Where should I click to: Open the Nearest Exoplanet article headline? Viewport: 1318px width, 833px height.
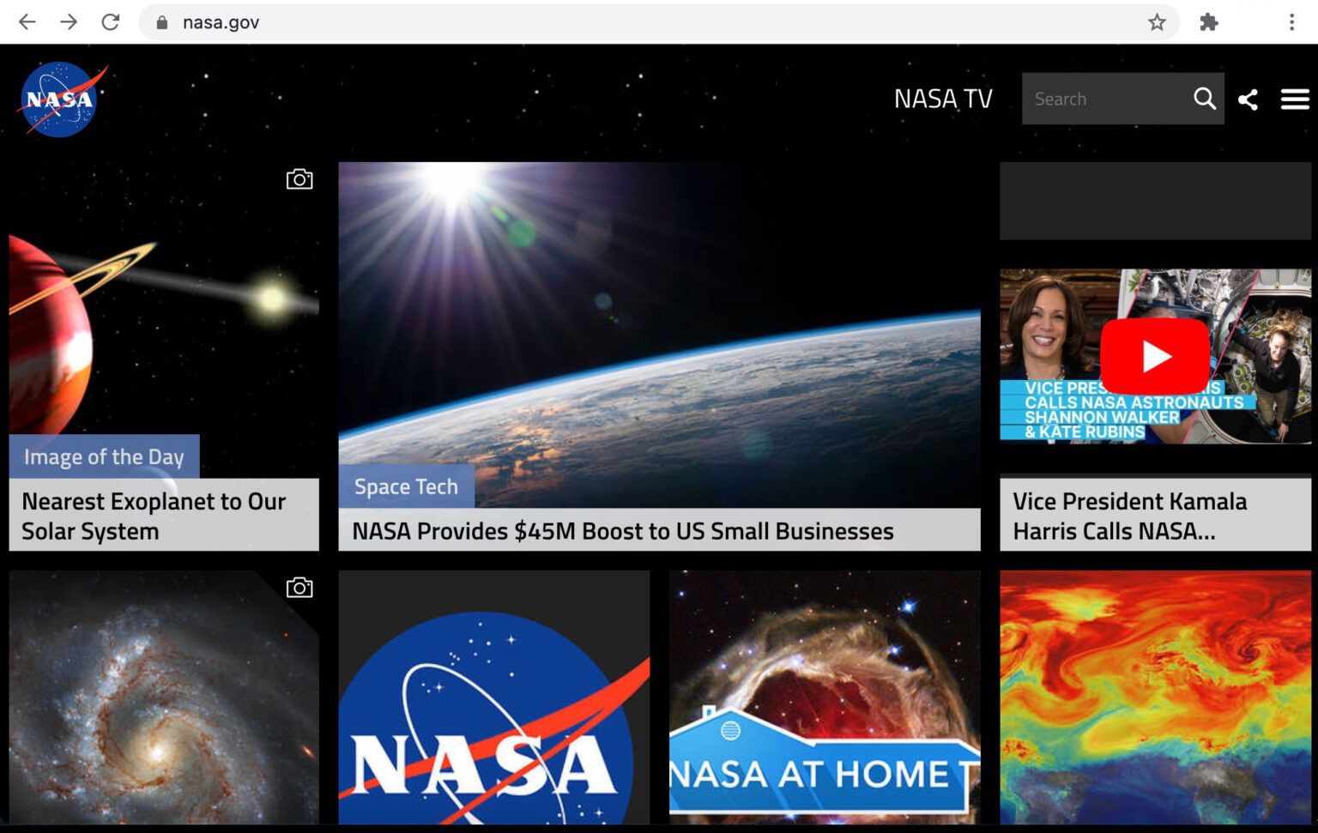tap(154, 516)
